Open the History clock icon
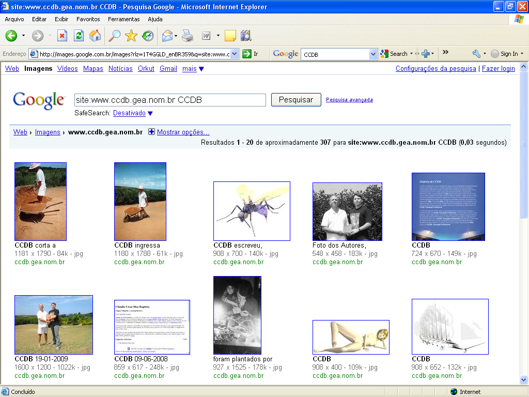This screenshot has width=529, height=397. (x=148, y=36)
